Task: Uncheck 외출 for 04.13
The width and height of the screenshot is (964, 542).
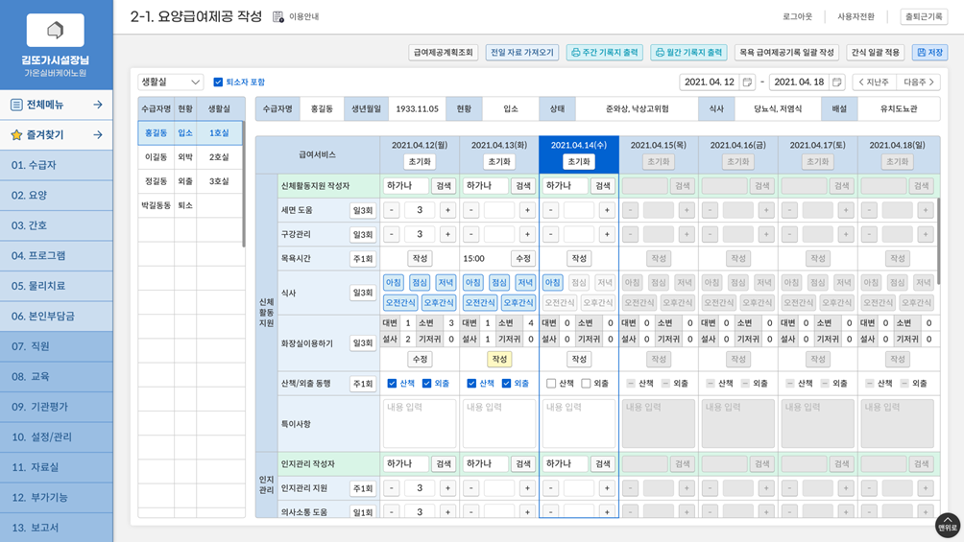Action: (x=507, y=384)
